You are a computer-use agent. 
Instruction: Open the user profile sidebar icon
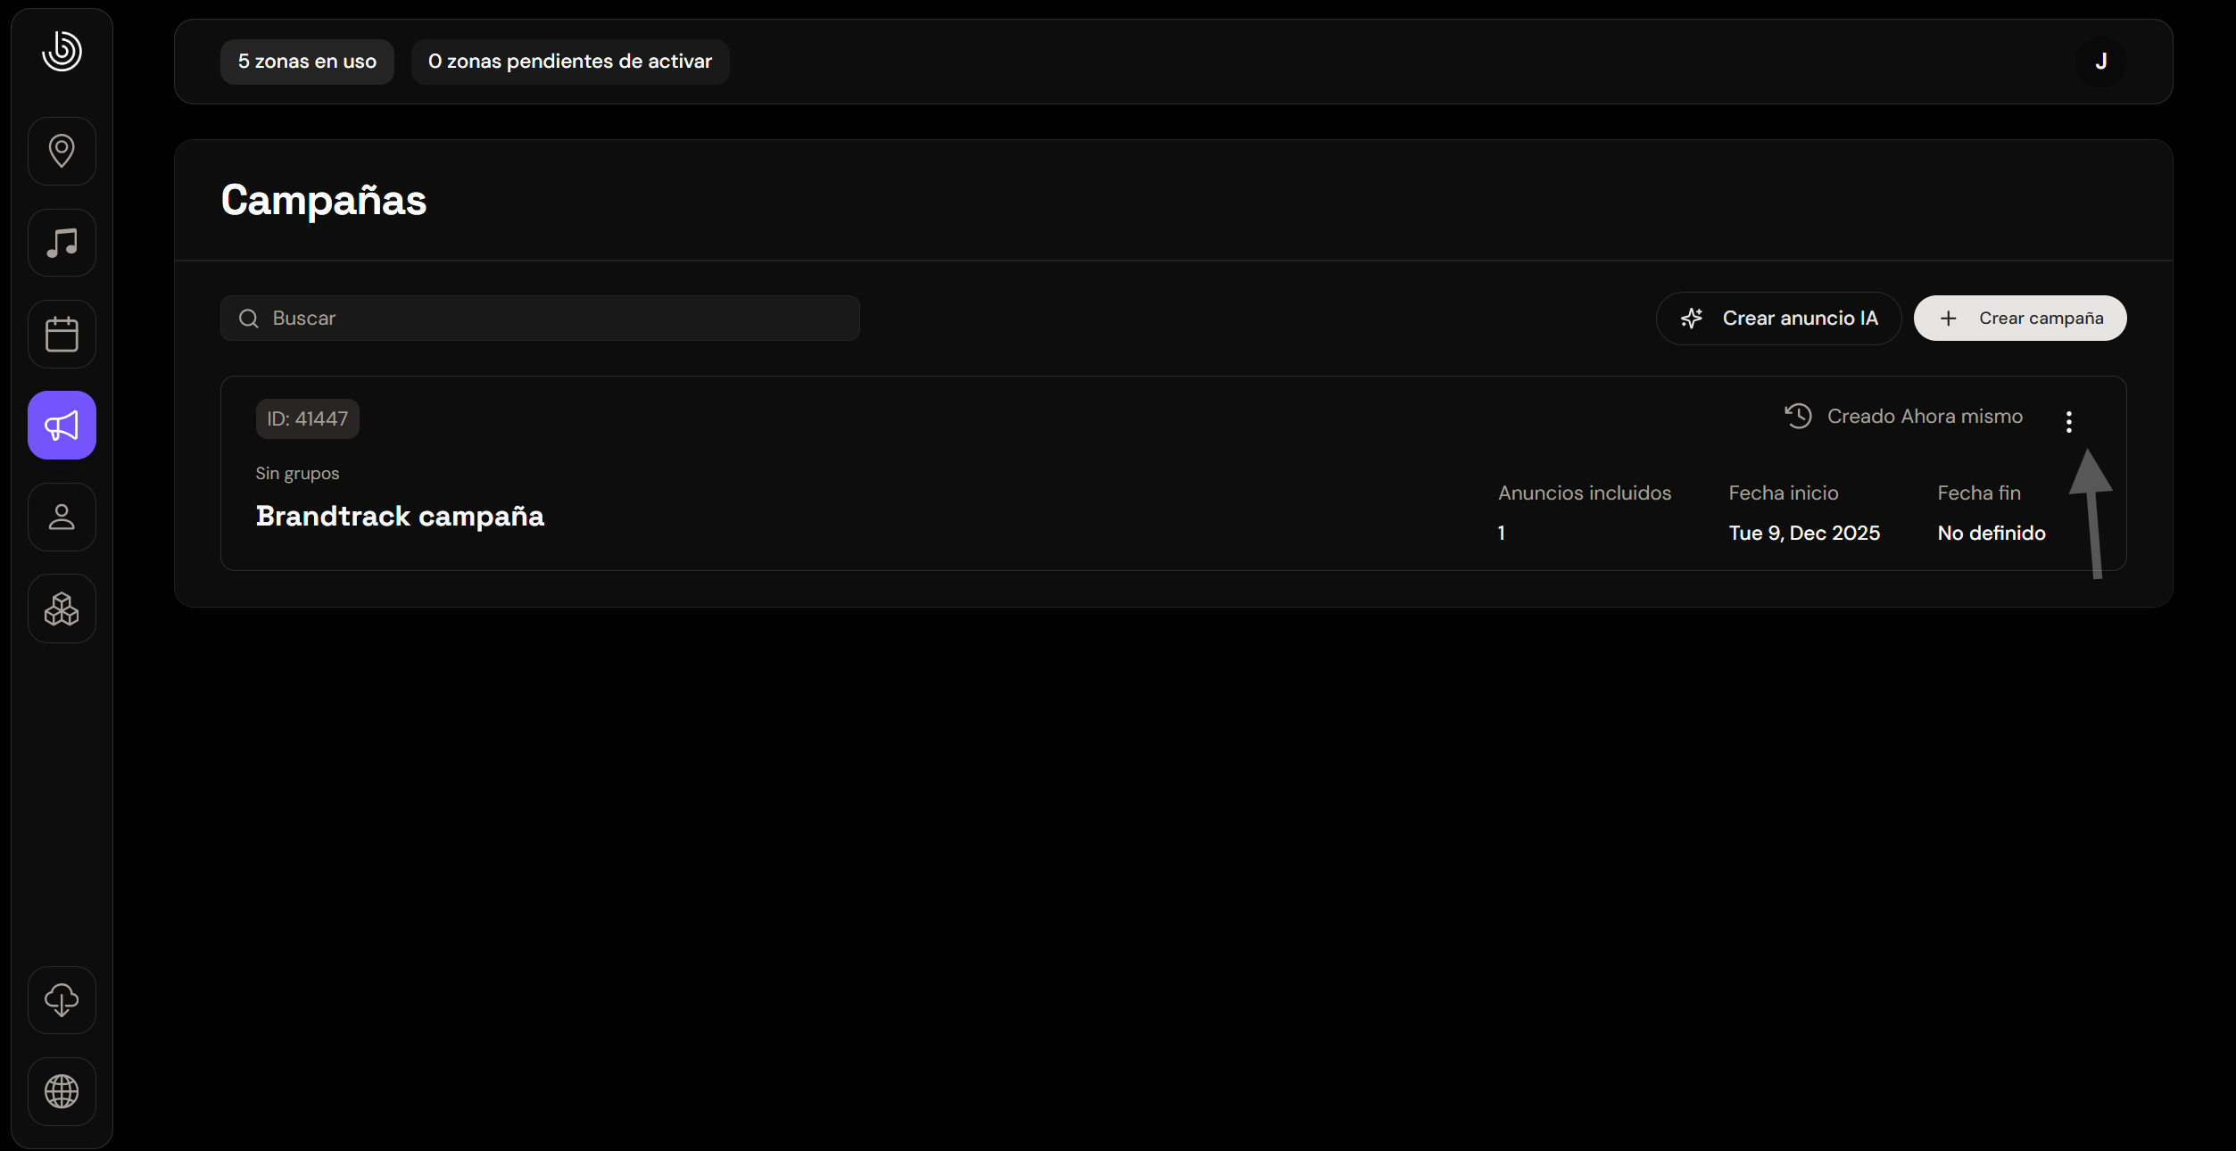click(62, 518)
